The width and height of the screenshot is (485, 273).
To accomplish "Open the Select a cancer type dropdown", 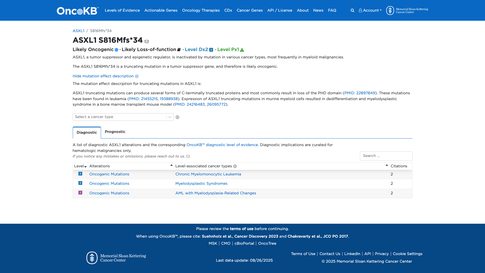I will tap(123, 117).
